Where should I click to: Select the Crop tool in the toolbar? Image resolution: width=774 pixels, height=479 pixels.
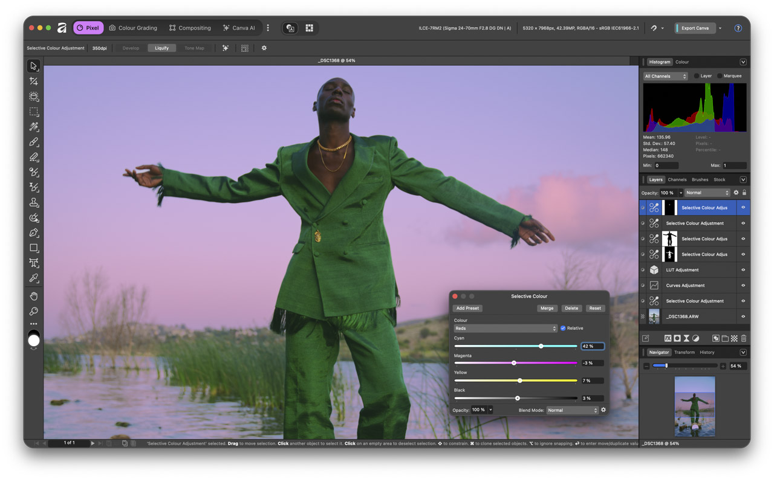click(34, 81)
